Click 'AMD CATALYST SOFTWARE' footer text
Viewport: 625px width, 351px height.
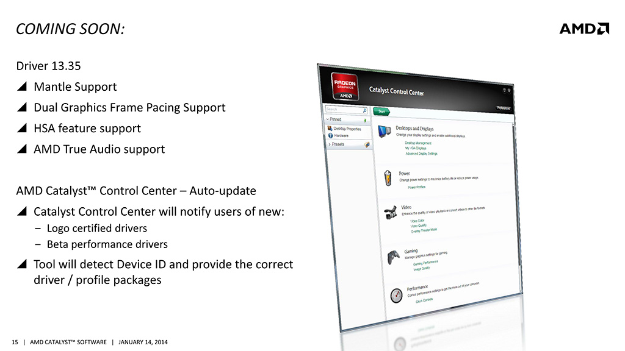(68, 342)
